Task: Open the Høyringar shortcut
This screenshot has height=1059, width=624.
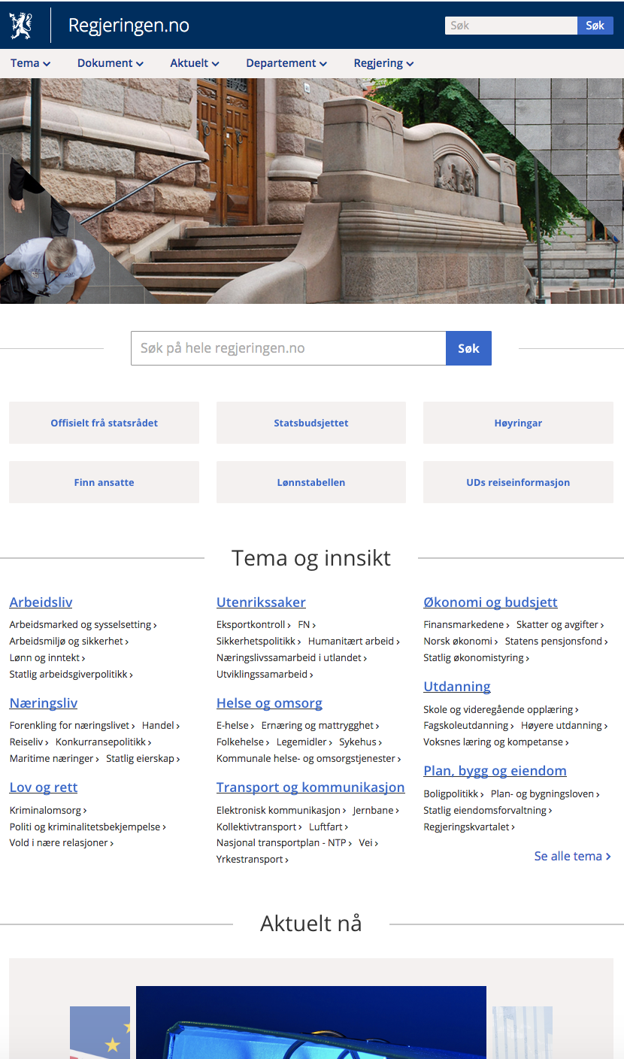Action: pyautogui.click(x=518, y=423)
